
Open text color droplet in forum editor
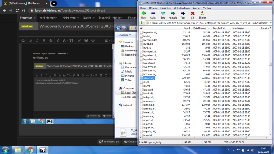coord(58,40)
